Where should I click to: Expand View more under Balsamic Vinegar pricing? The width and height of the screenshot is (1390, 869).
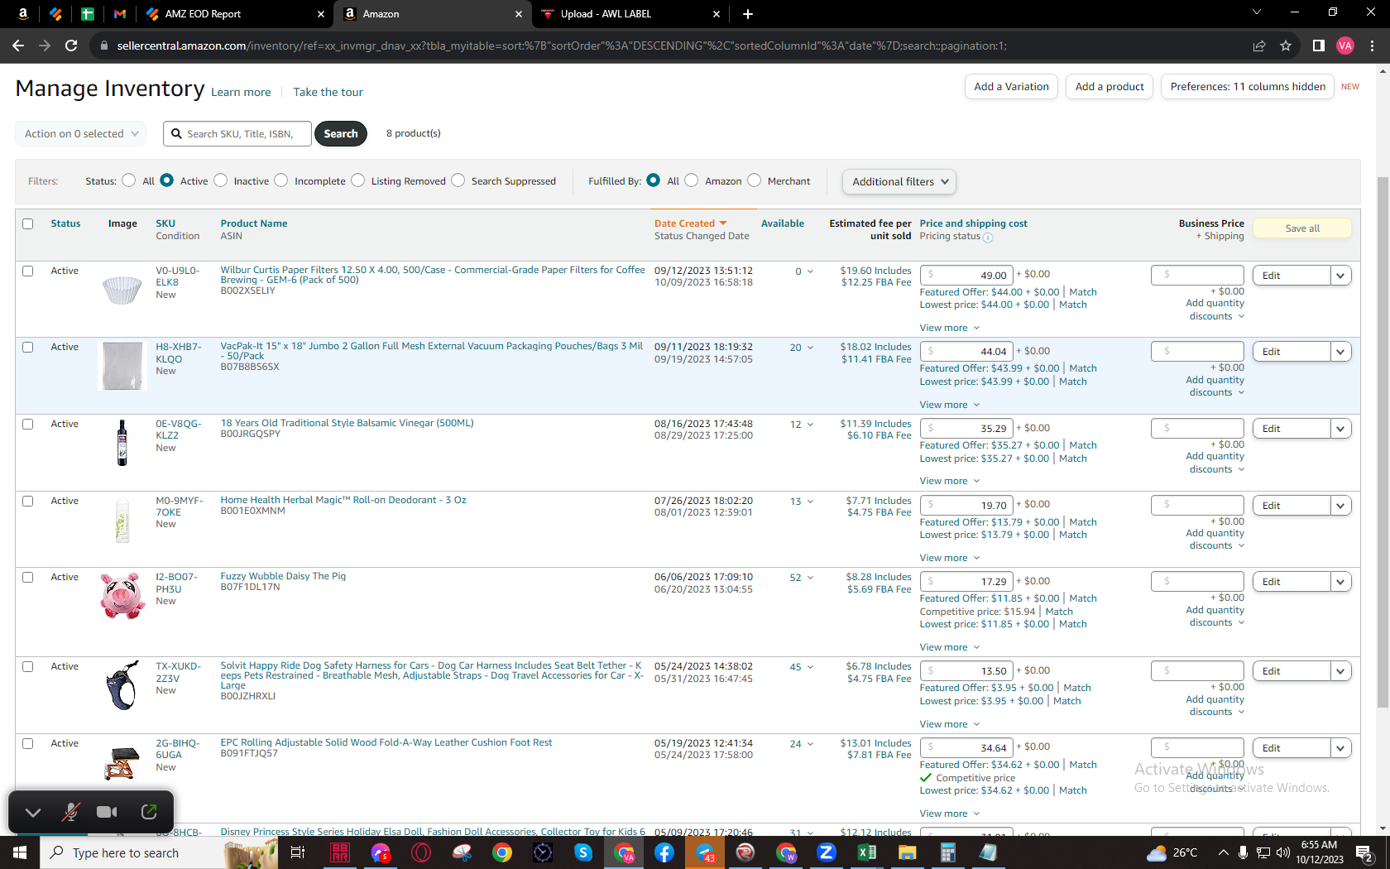coord(950,481)
